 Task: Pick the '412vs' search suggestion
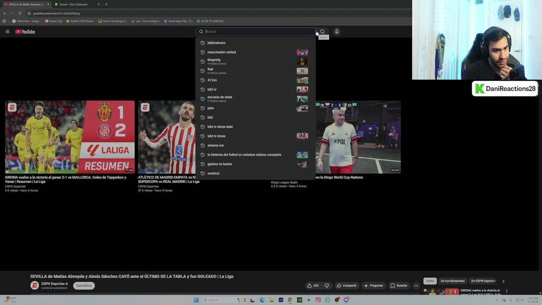pyautogui.click(x=255, y=80)
